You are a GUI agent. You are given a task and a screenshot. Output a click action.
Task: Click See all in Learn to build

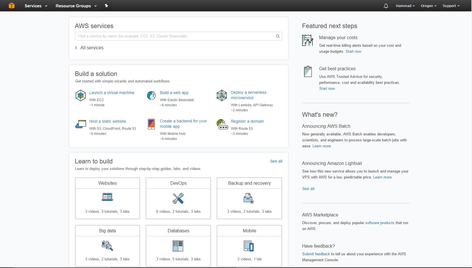(x=276, y=161)
